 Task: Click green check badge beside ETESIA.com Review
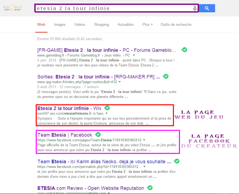[x=150, y=188]
